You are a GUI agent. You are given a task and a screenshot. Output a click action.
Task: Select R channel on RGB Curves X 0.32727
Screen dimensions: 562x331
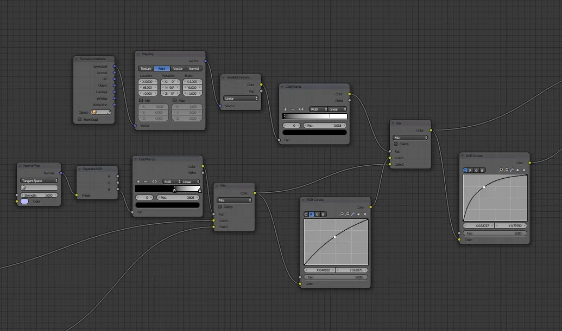(x=471, y=170)
